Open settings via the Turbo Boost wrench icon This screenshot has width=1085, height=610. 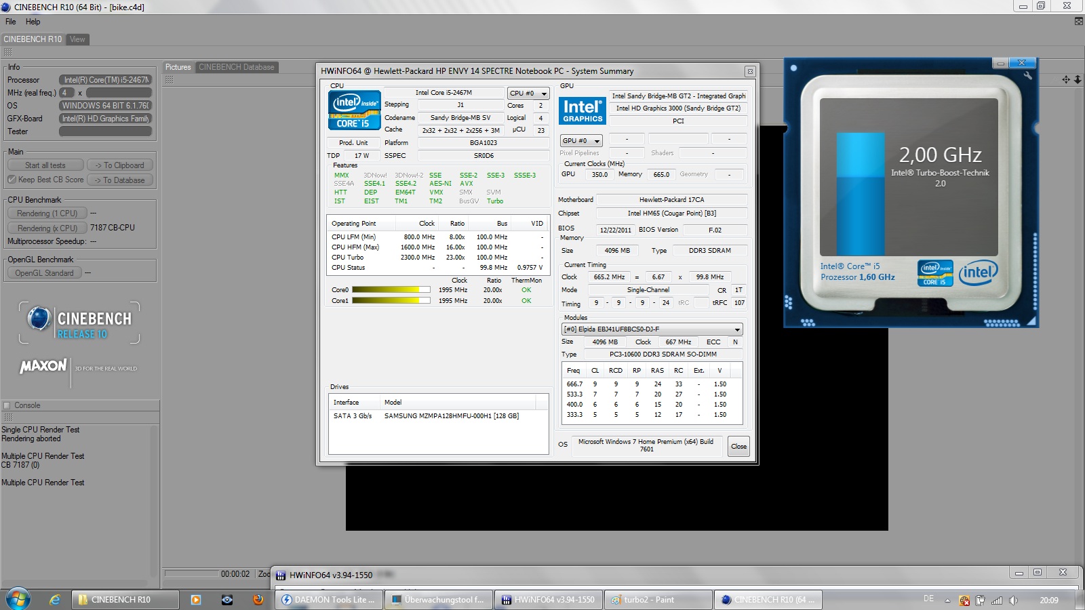pyautogui.click(x=1028, y=75)
